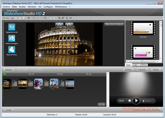Click the flip horizontal arrows icon

pyautogui.click(x=70, y=18)
